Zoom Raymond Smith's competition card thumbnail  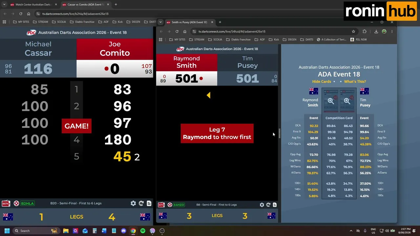(331, 101)
